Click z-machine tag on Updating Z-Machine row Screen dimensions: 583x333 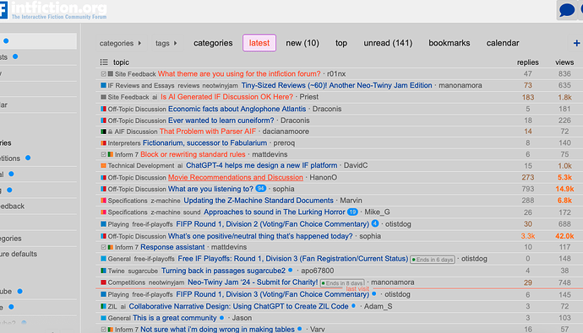coord(166,201)
